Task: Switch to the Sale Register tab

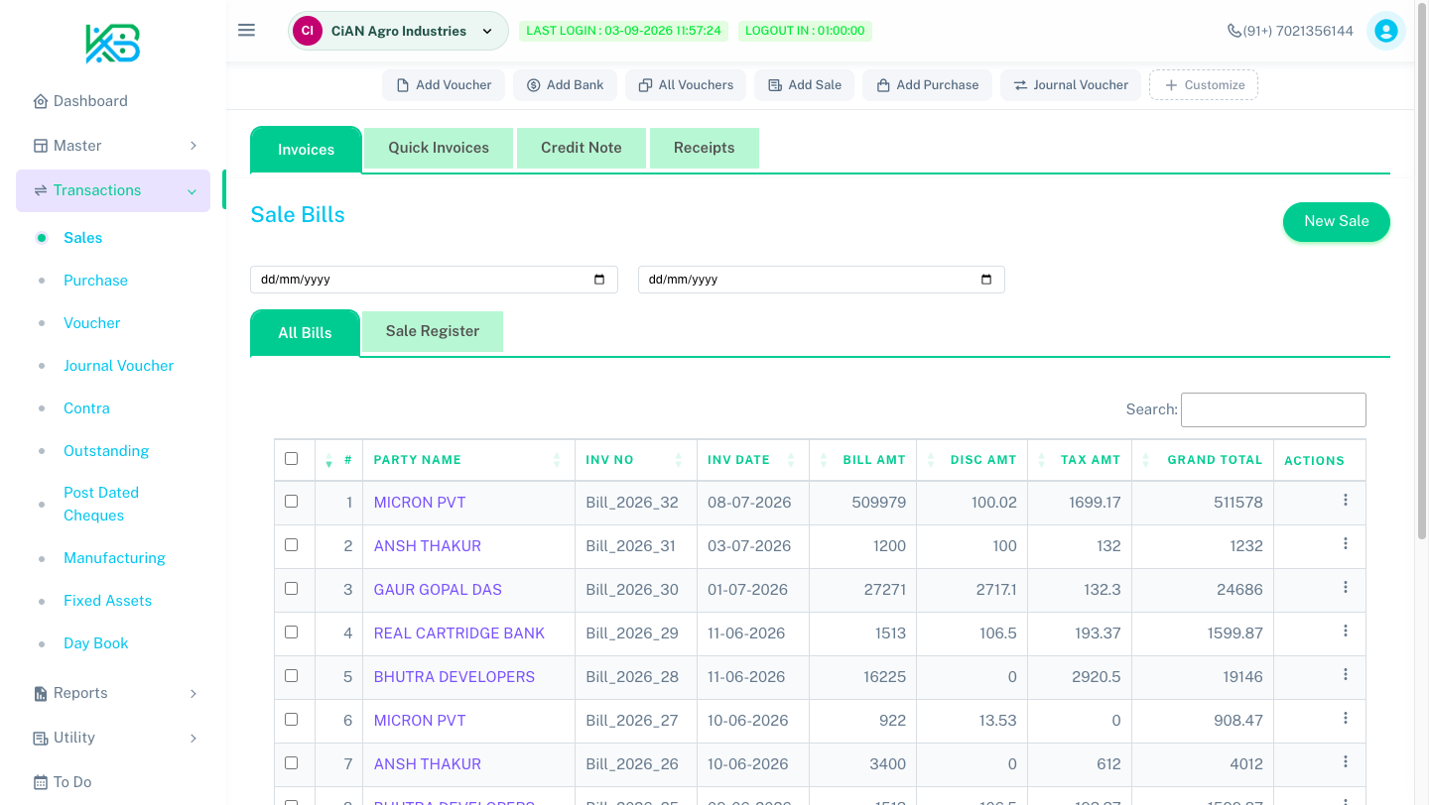Action: [433, 331]
